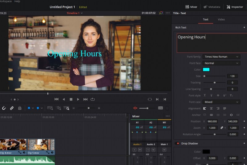Open Timeline 1 dropdown
This screenshot has width=247, height=165.
75,13
